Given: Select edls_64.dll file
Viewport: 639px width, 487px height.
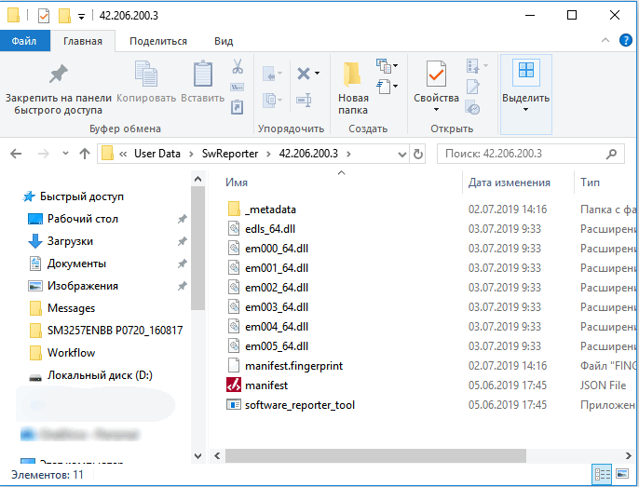Looking at the screenshot, I should pos(270,229).
